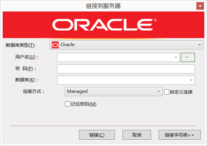Image resolution: width=207 pixels, height=146 pixels.
Task: Open the 数据库类型 dropdown arrow
Action: 199,45
